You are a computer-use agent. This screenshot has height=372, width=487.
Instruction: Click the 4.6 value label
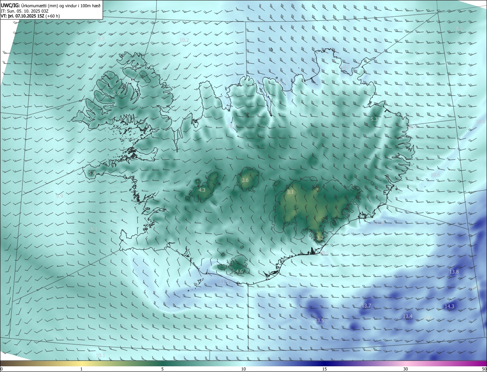pyautogui.click(x=239, y=271)
